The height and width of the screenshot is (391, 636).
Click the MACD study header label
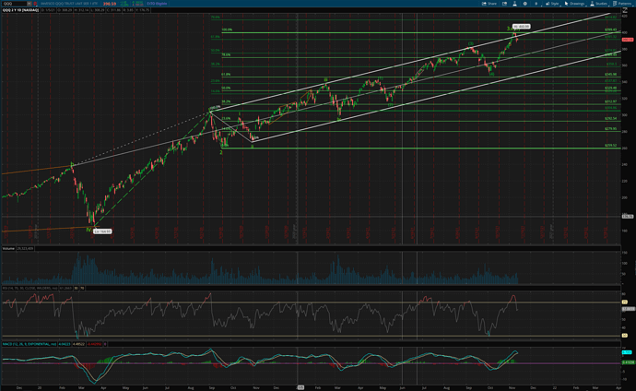29,344
